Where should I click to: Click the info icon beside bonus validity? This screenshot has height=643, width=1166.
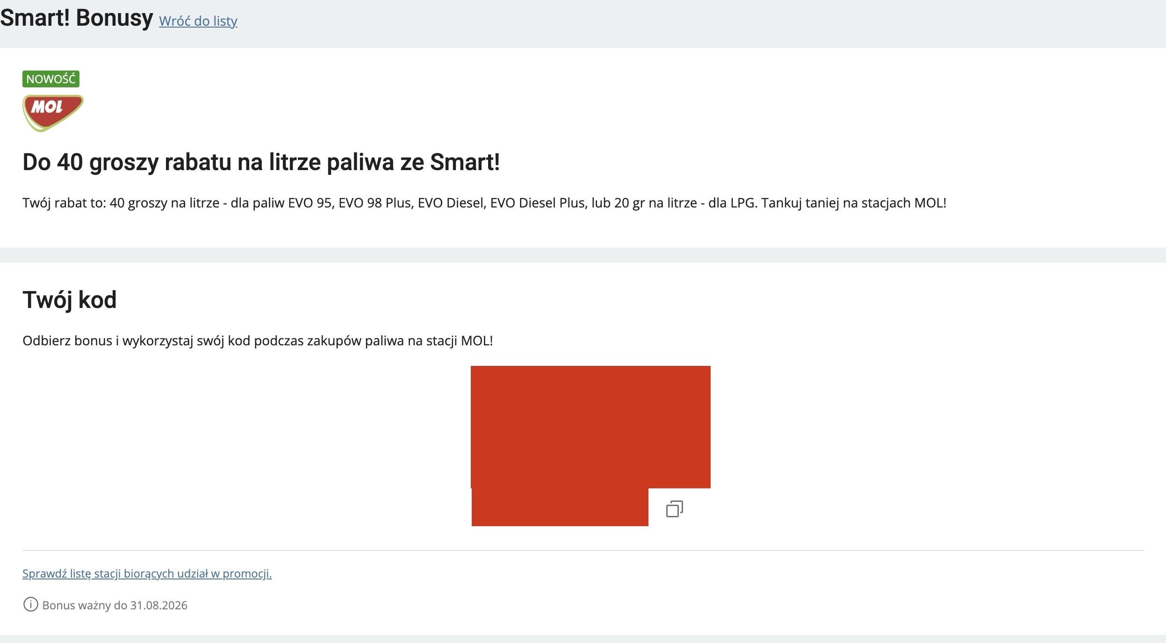[30, 605]
